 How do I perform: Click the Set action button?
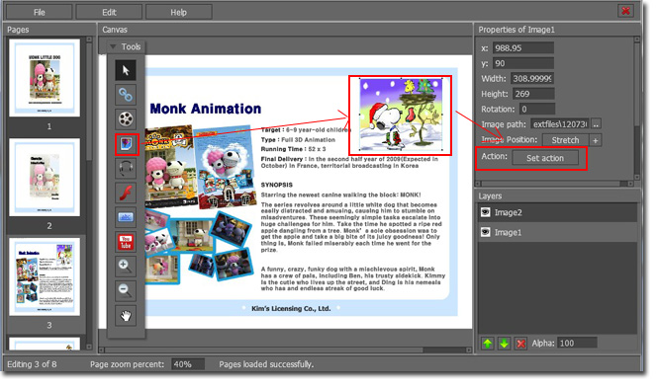545,158
